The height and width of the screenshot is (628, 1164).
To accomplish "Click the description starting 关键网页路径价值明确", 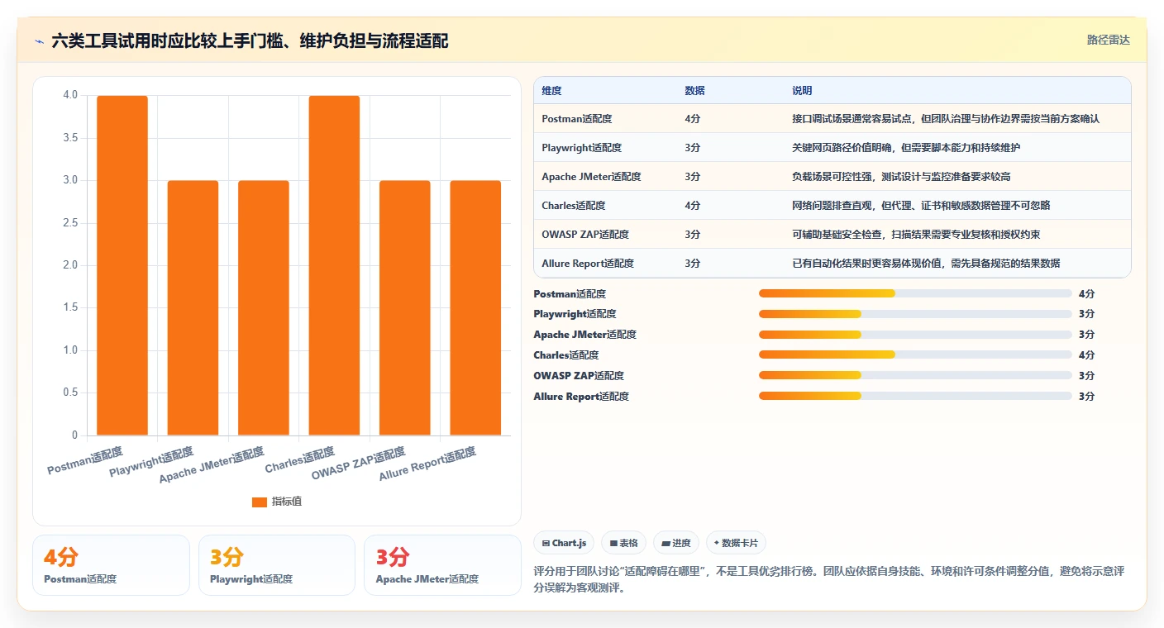I will (906, 148).
